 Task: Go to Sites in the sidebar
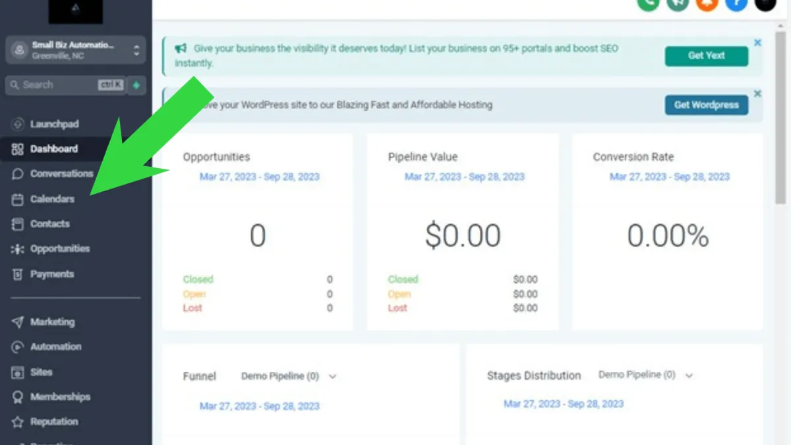(x=32, y=372)
